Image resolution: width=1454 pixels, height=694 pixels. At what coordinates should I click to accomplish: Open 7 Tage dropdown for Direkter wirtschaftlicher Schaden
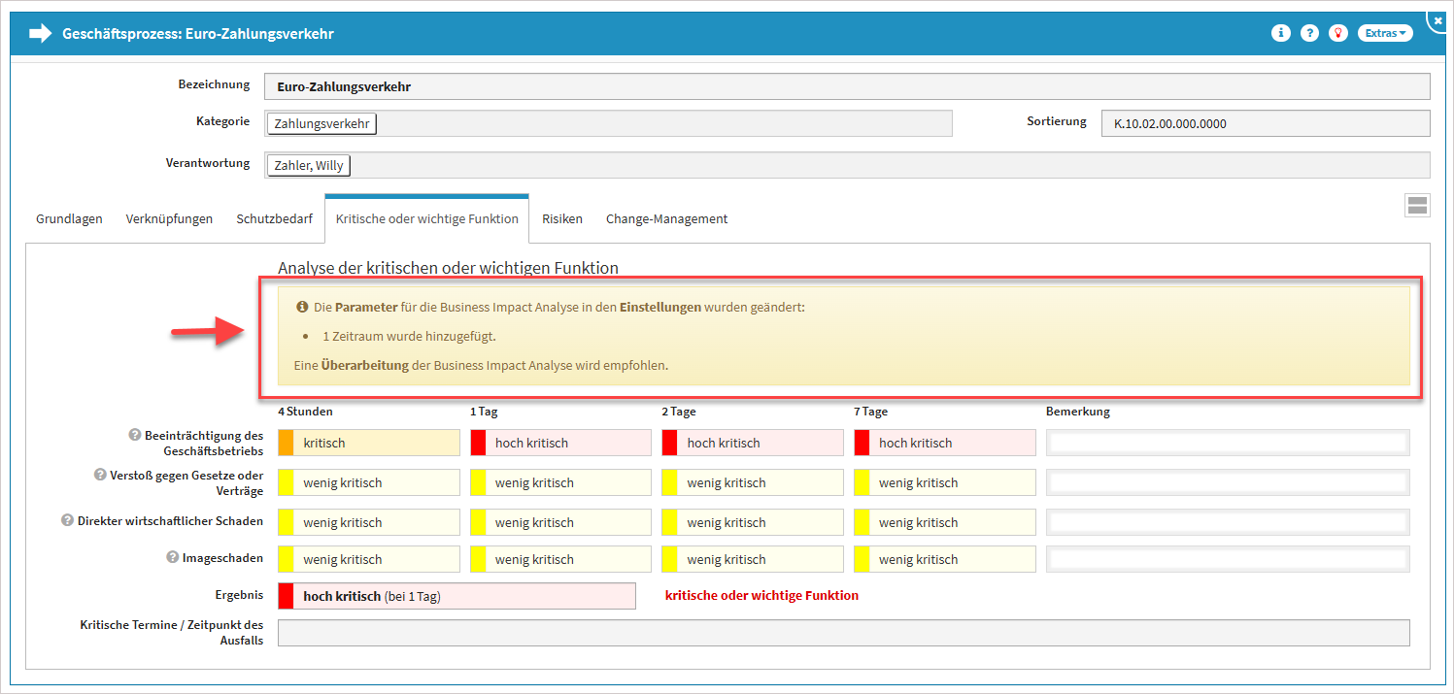944,523
